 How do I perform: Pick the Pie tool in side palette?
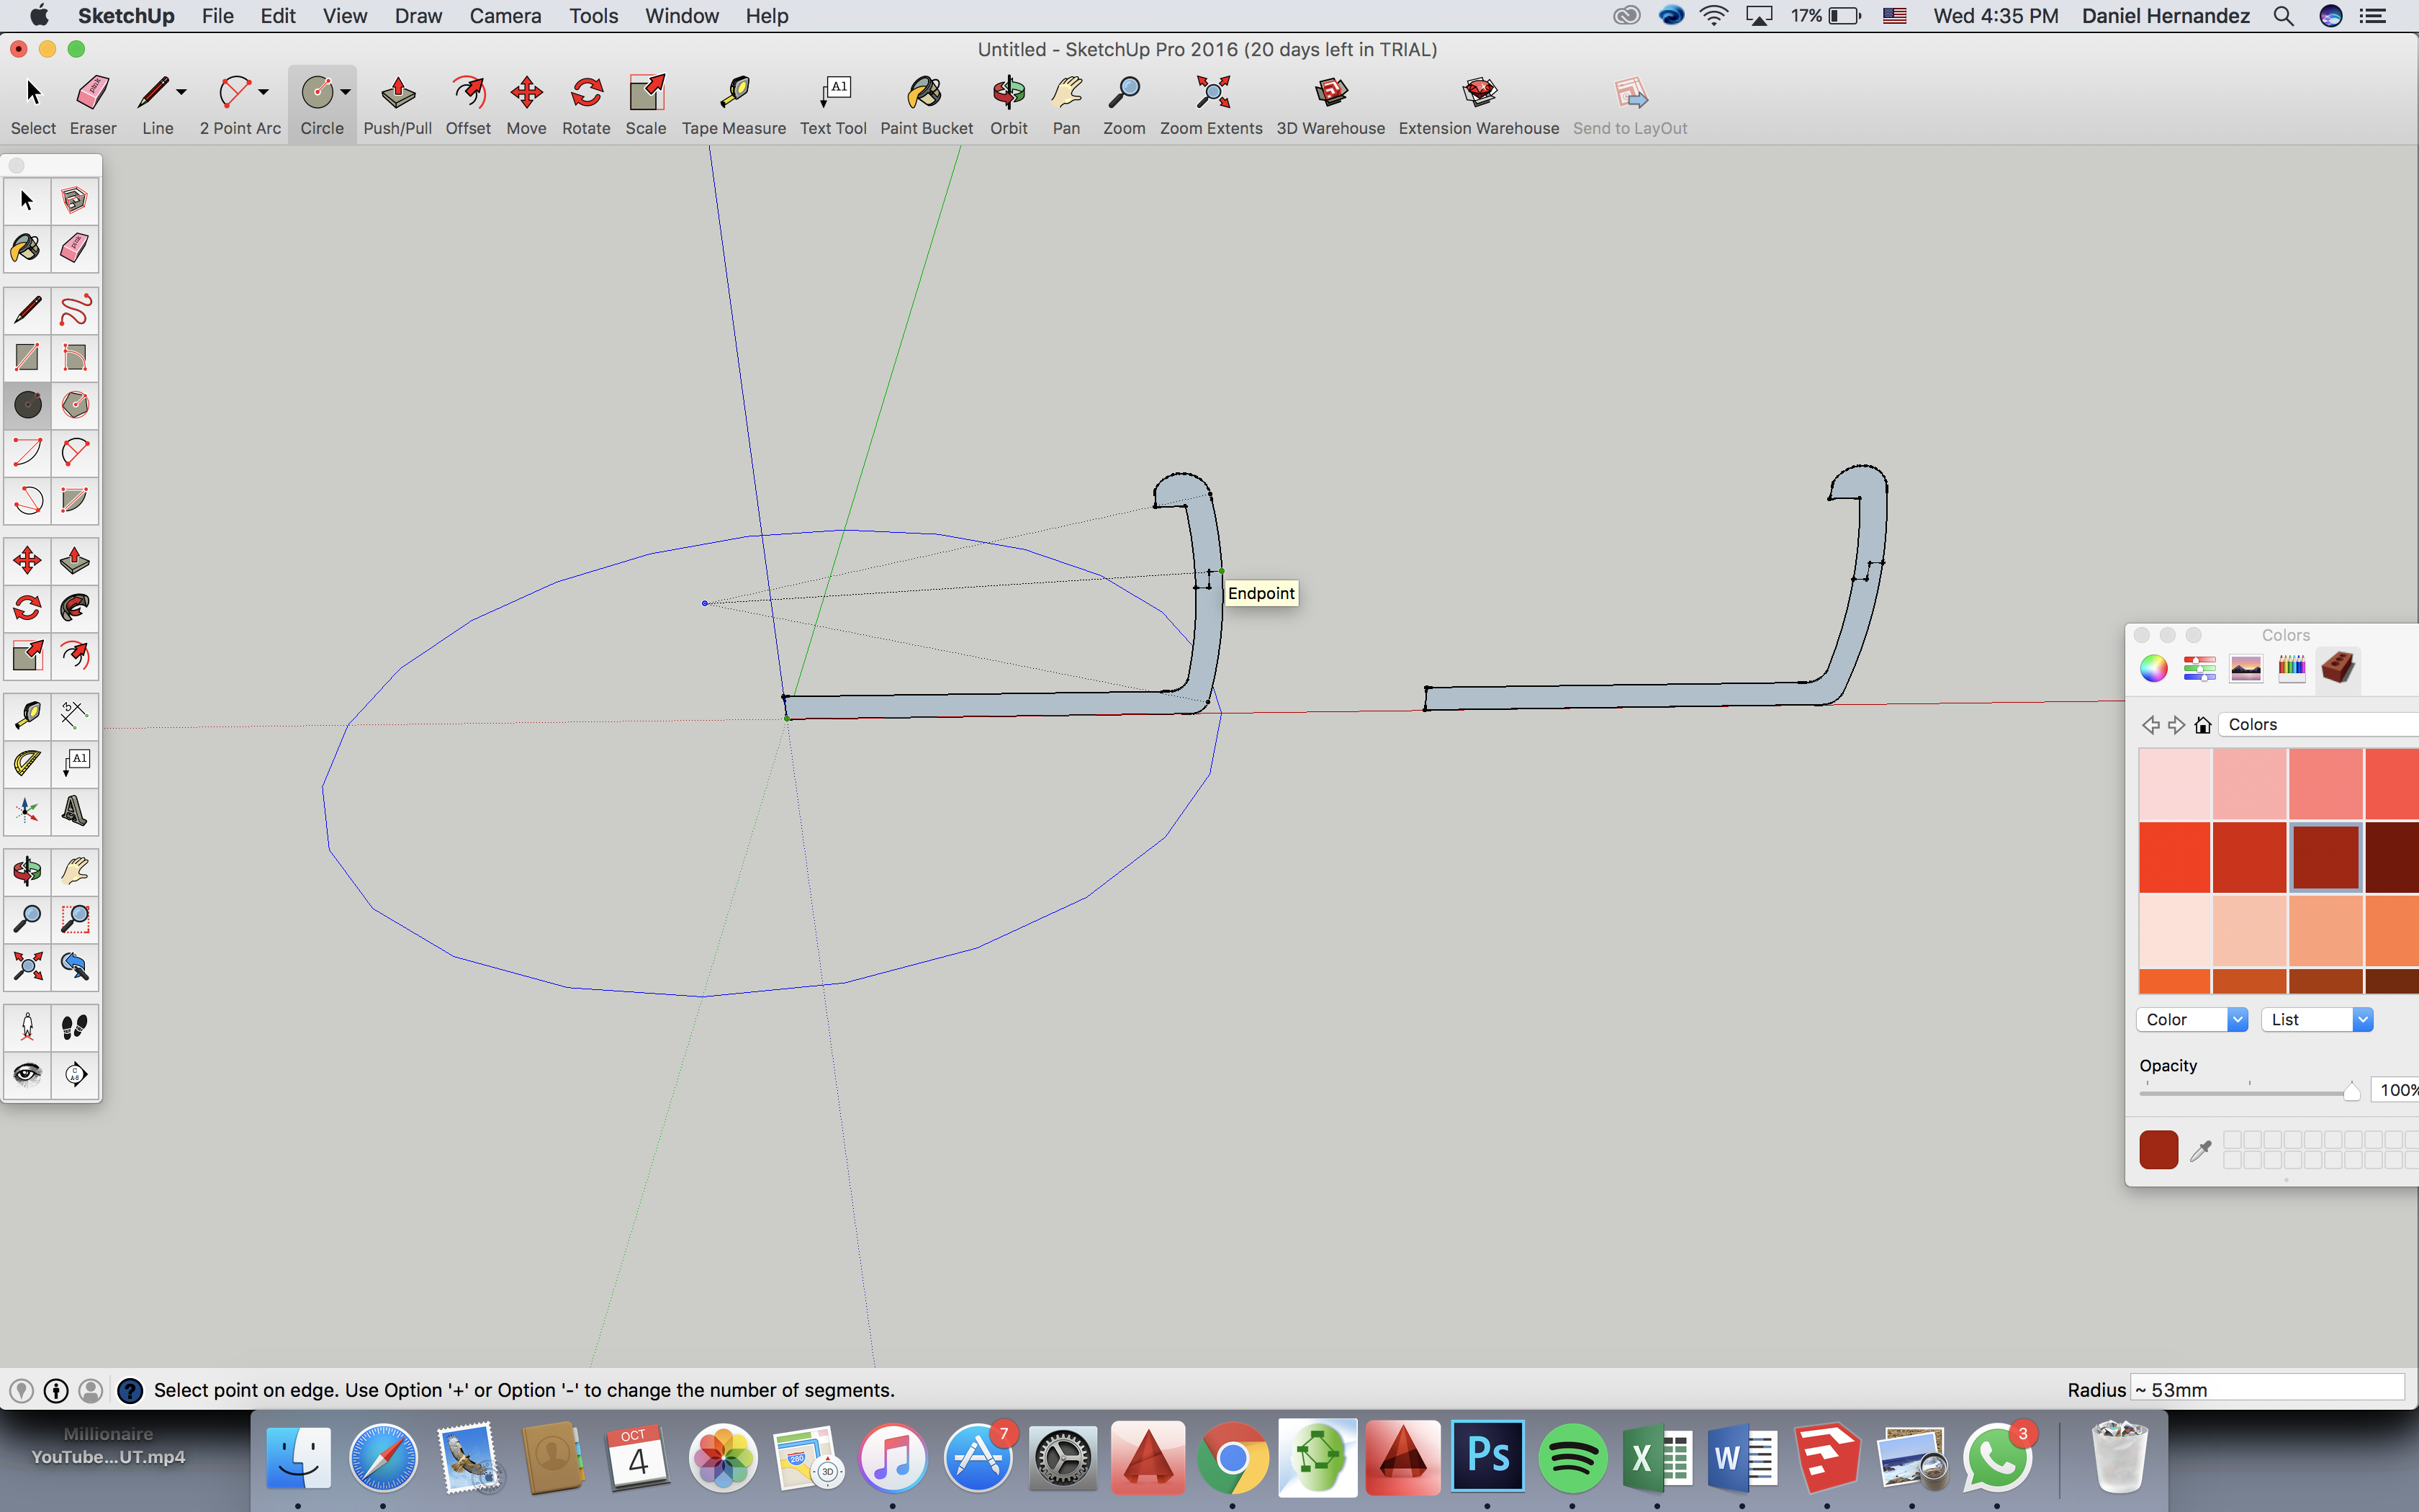point(75,500)
